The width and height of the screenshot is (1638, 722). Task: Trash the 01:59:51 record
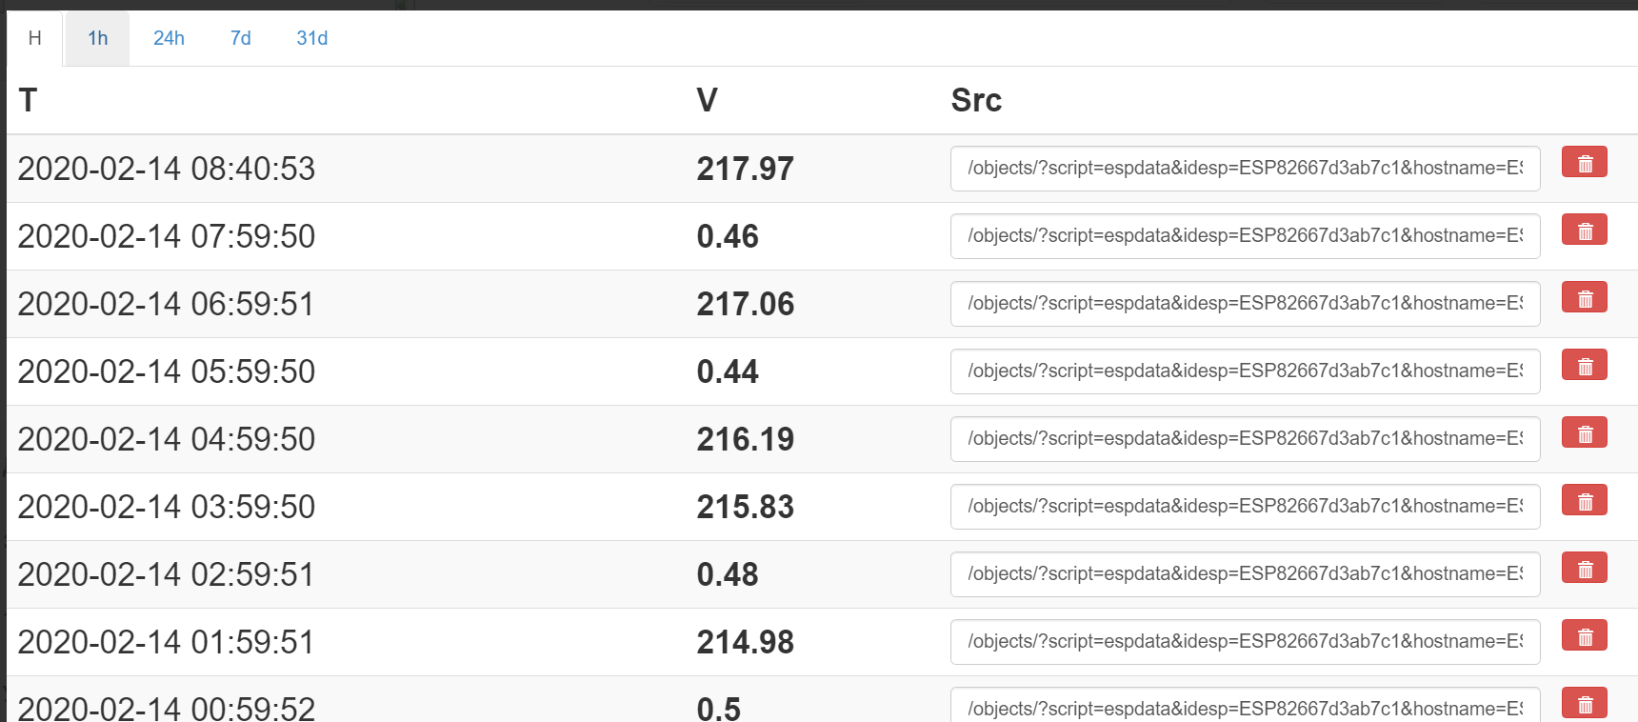(1584, 636)
